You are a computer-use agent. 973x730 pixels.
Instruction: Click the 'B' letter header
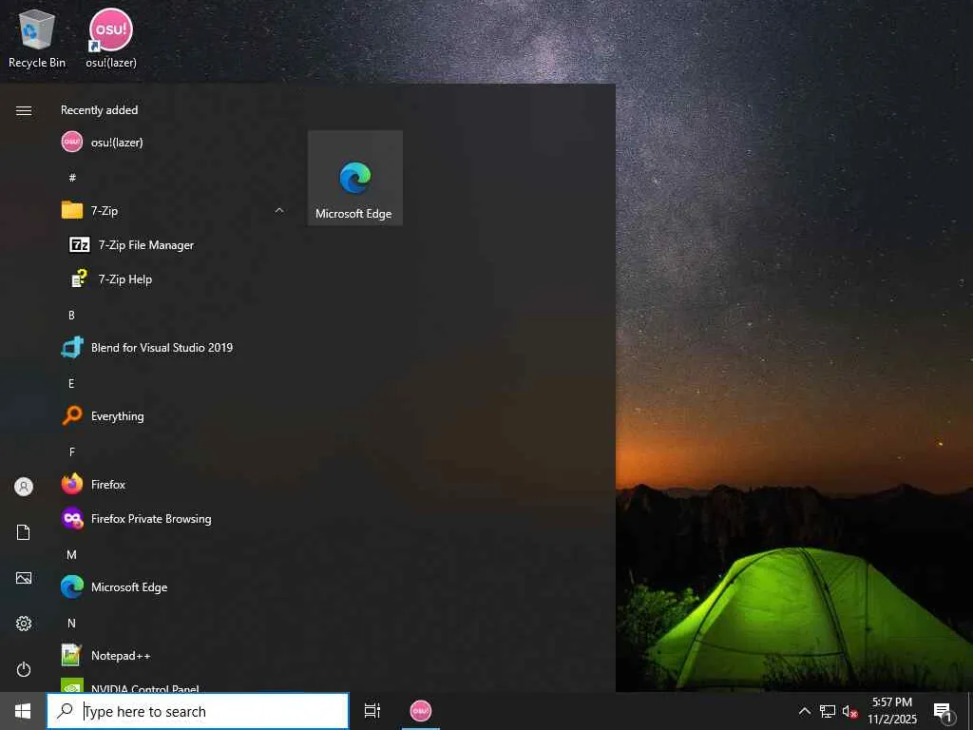click(71, 315)
